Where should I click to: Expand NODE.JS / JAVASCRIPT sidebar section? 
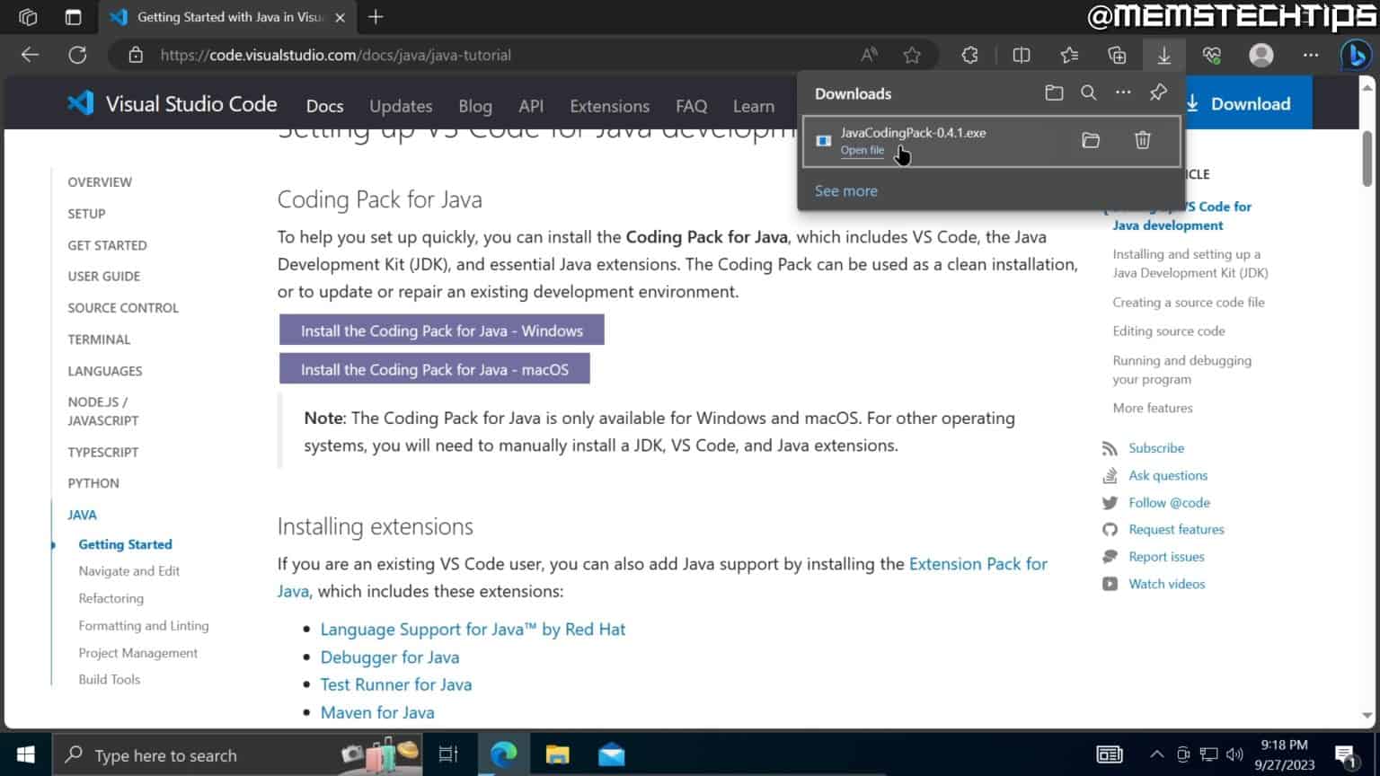coord(102,411)
